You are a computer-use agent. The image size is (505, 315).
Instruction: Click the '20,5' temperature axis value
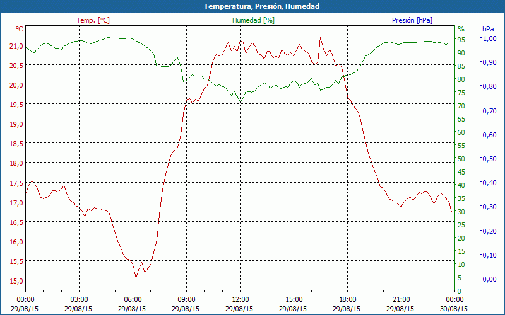click(x=16, y=66)
